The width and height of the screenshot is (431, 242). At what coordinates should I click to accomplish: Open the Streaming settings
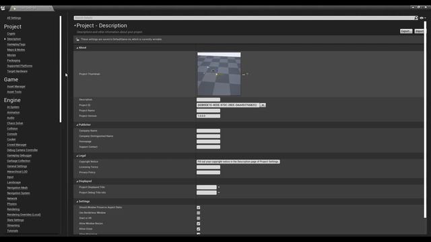[x=13, y=226]
